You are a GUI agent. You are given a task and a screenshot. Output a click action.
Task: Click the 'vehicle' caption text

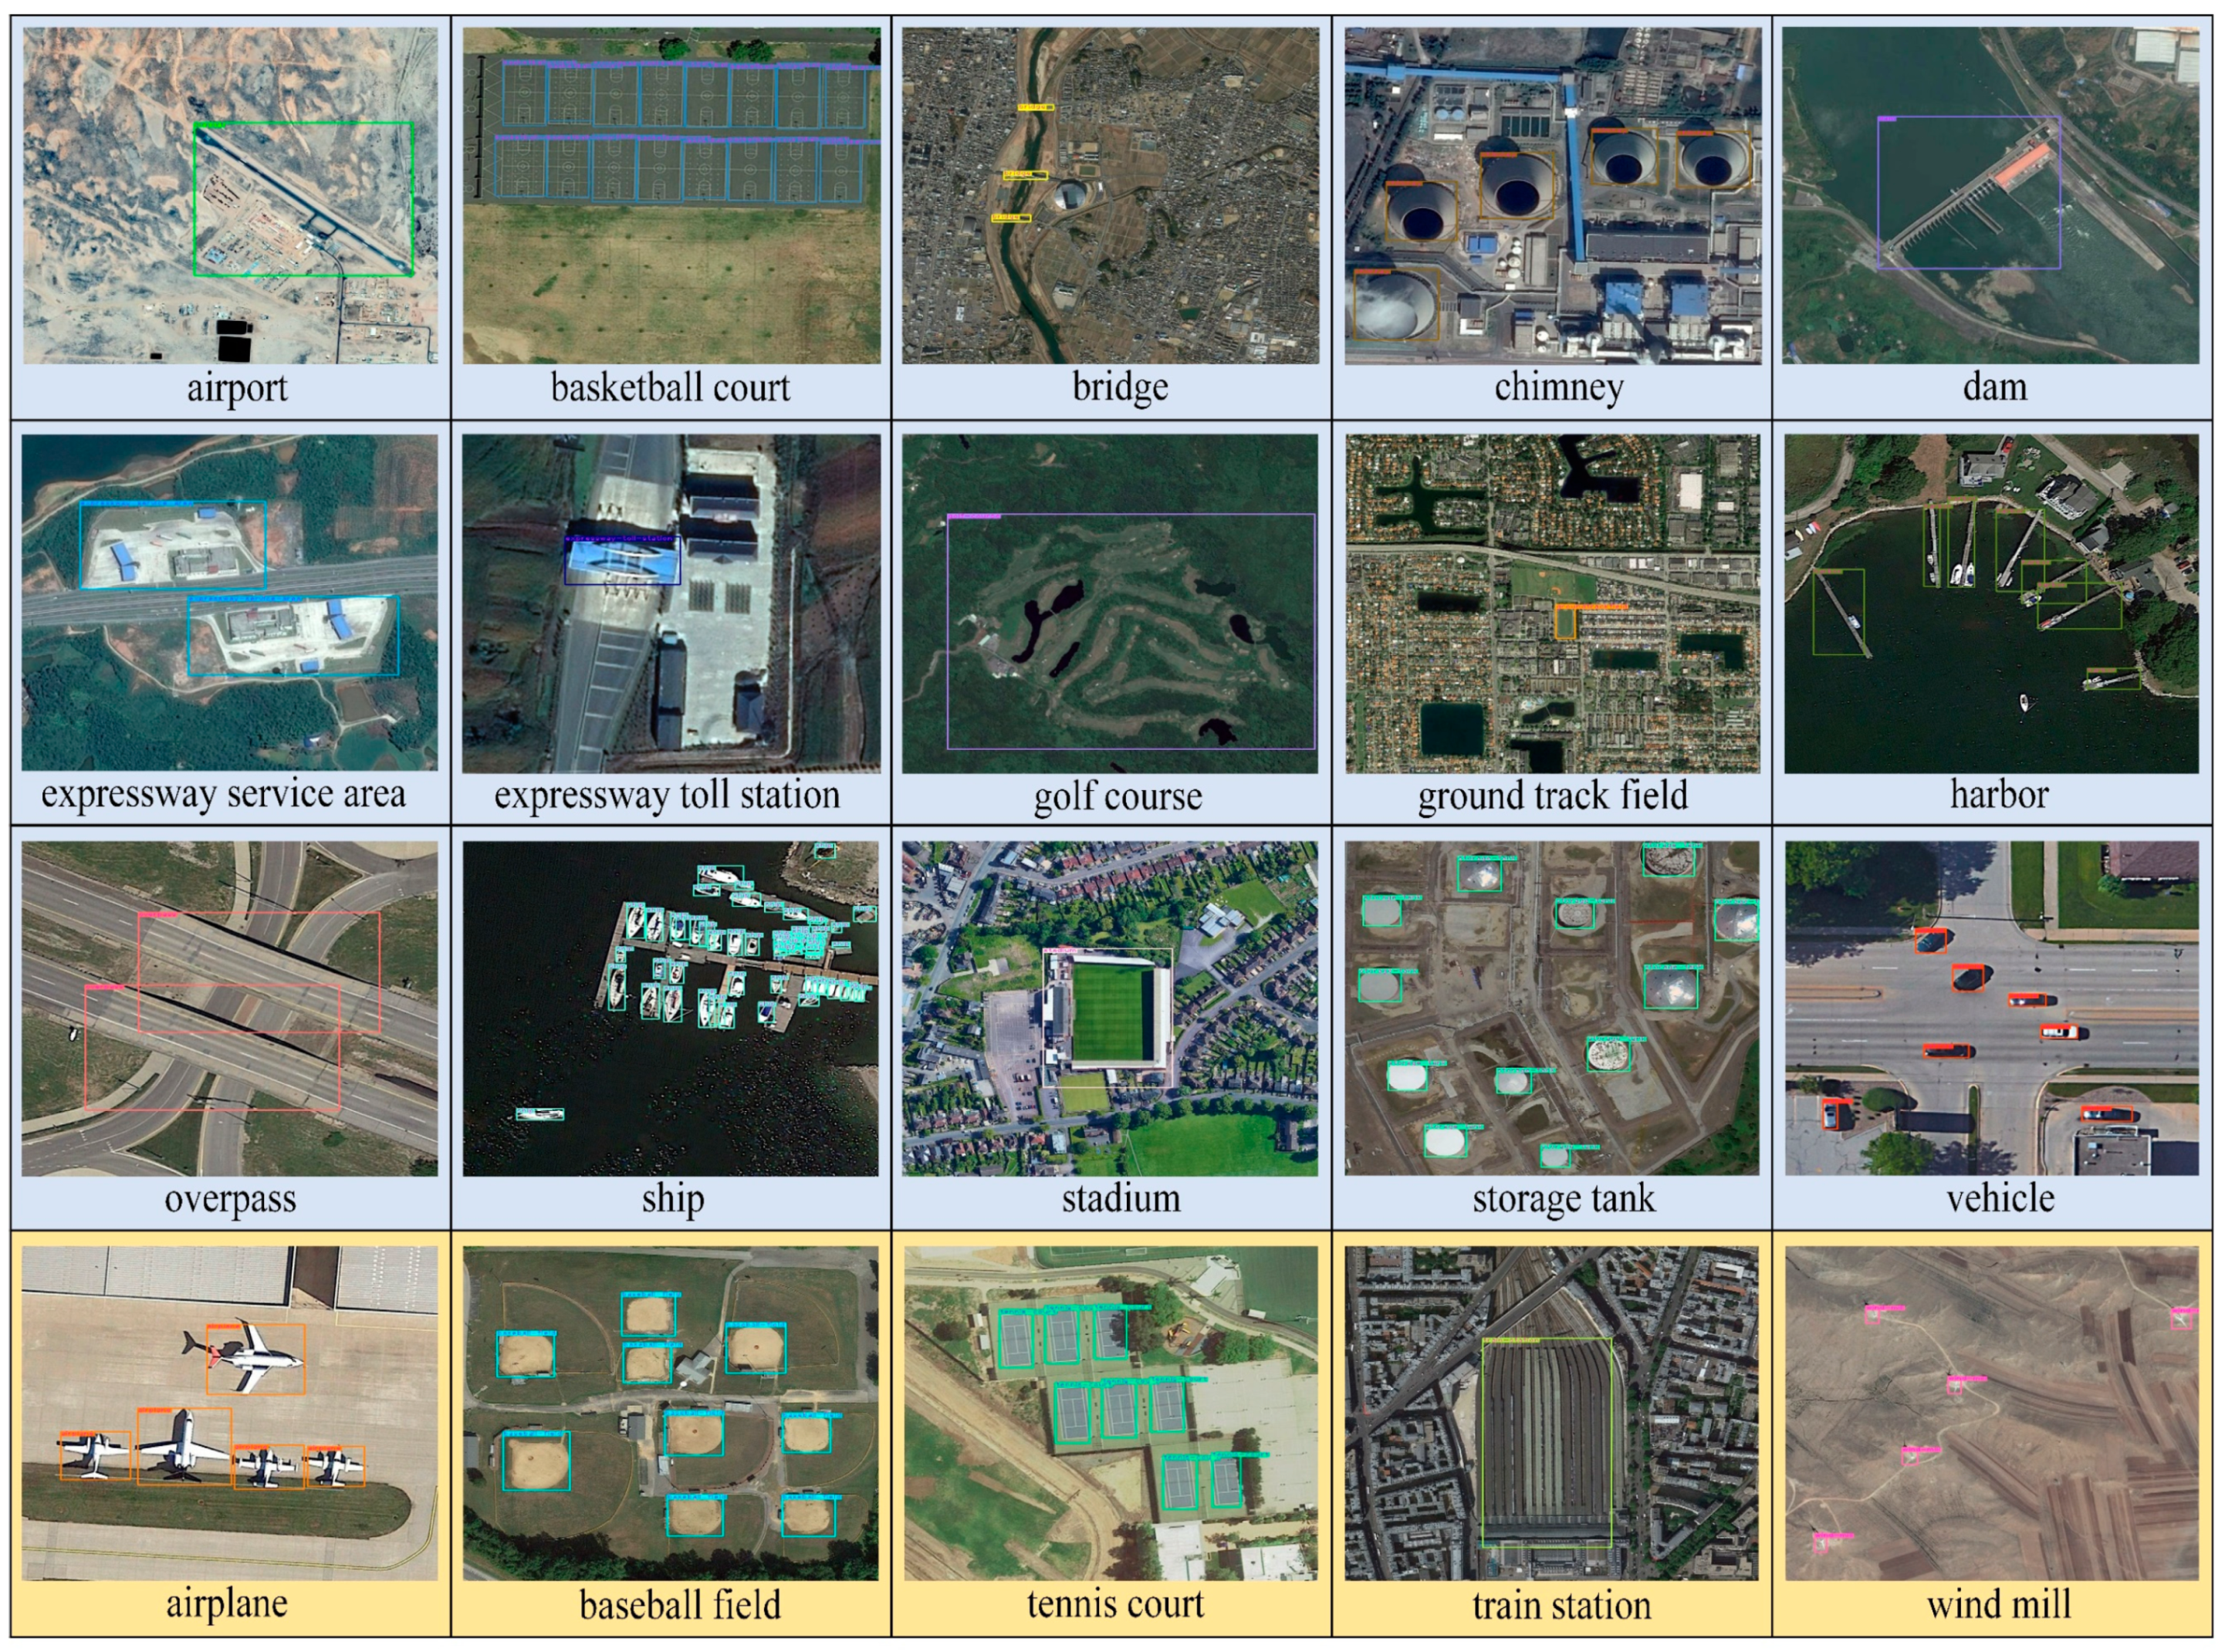2000,1199
